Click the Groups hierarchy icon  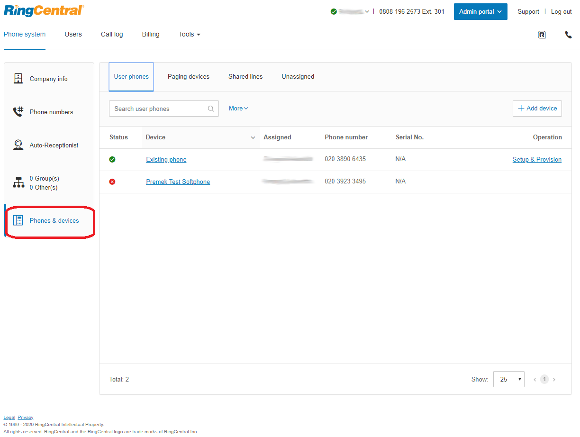[18, 183]
